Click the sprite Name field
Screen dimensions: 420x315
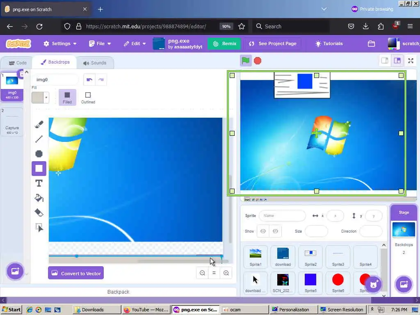point(282,216)
